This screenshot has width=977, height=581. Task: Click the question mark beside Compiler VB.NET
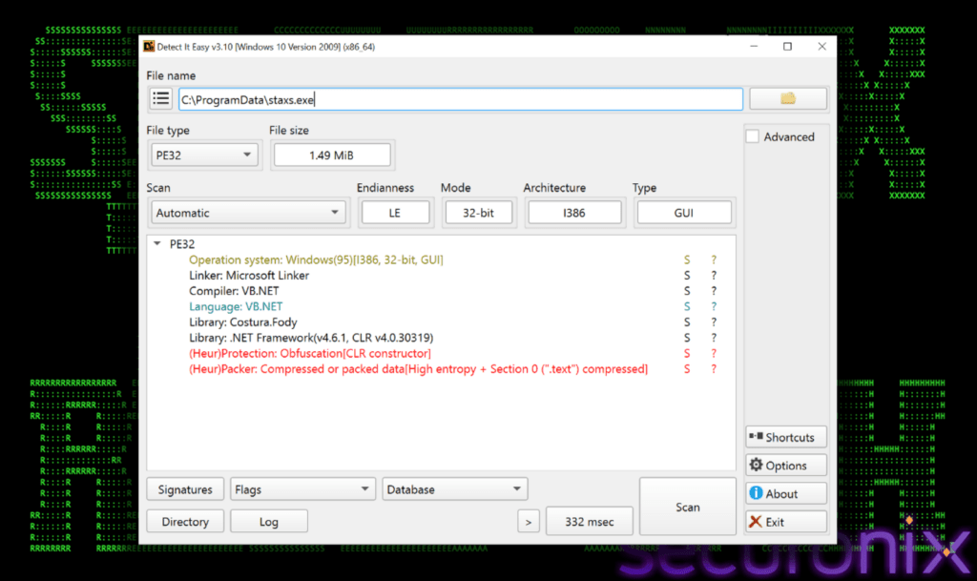pyautogui.click(x=713, y=291)
